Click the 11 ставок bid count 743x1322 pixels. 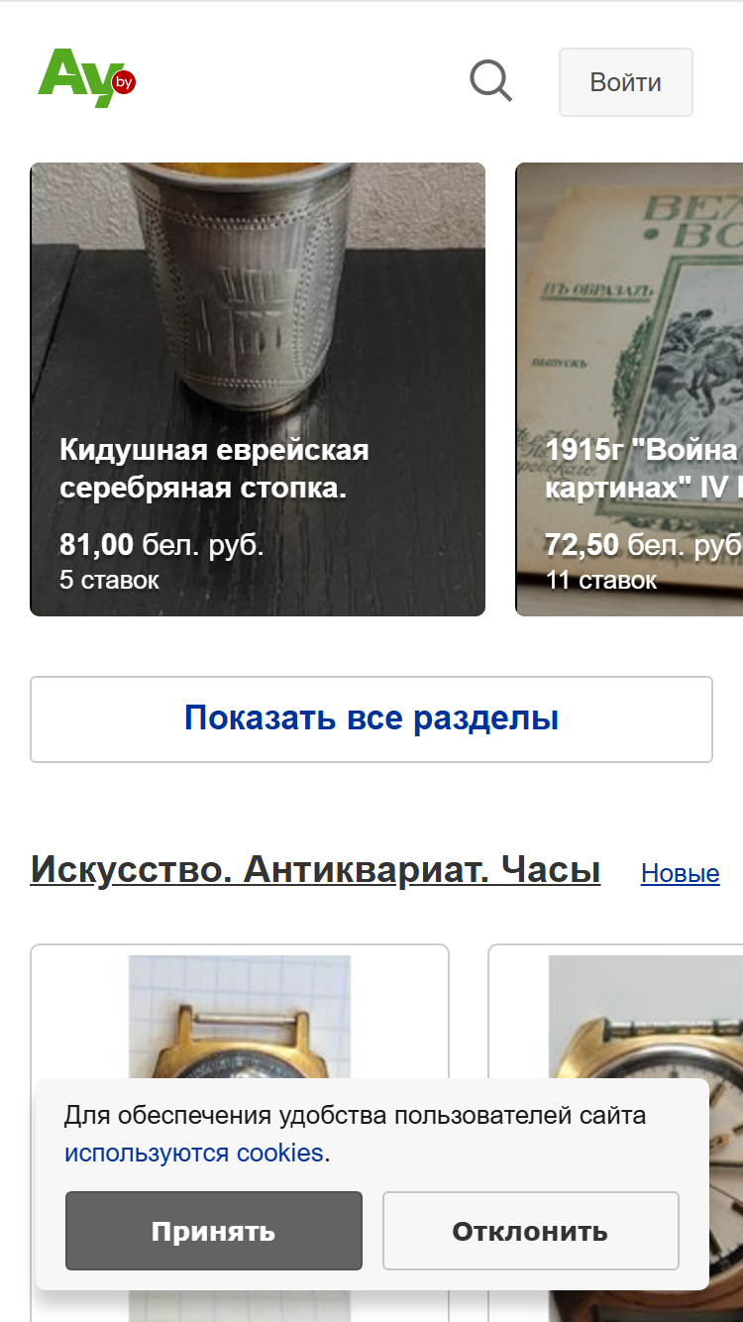[601, 580]
